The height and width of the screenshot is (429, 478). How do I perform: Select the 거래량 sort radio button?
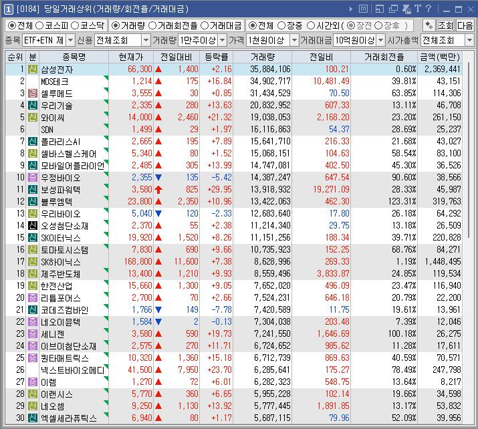click(x=115, y=25)
